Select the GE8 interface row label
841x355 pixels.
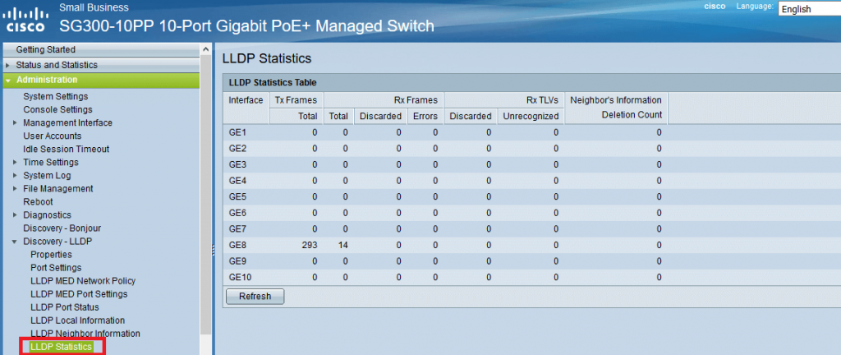237,245
